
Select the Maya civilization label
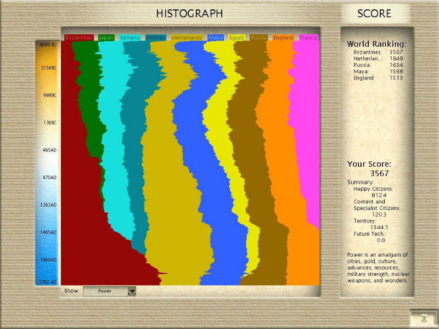(216, 38)
